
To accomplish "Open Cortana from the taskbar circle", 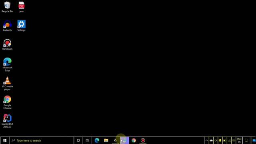I will coord(78,140).
